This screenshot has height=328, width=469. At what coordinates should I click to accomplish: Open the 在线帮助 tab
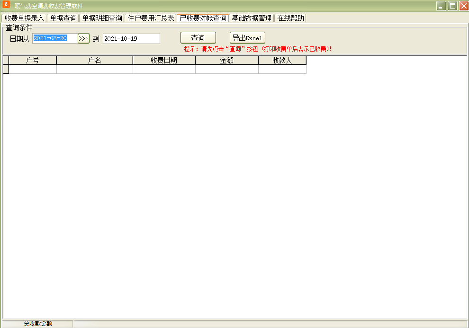[x=290, y=18]
